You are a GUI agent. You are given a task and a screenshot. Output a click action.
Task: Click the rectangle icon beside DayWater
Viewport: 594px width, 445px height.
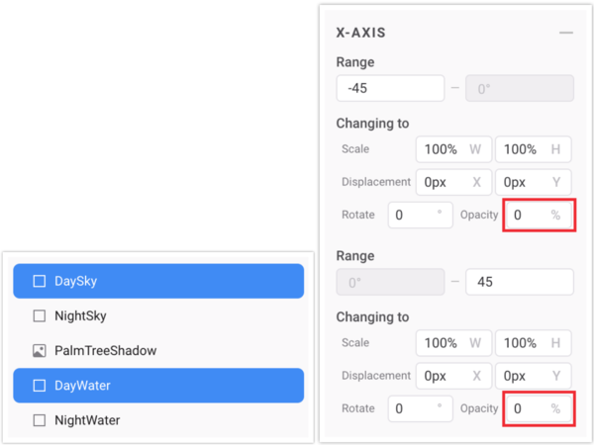click(x=40, y=386)
